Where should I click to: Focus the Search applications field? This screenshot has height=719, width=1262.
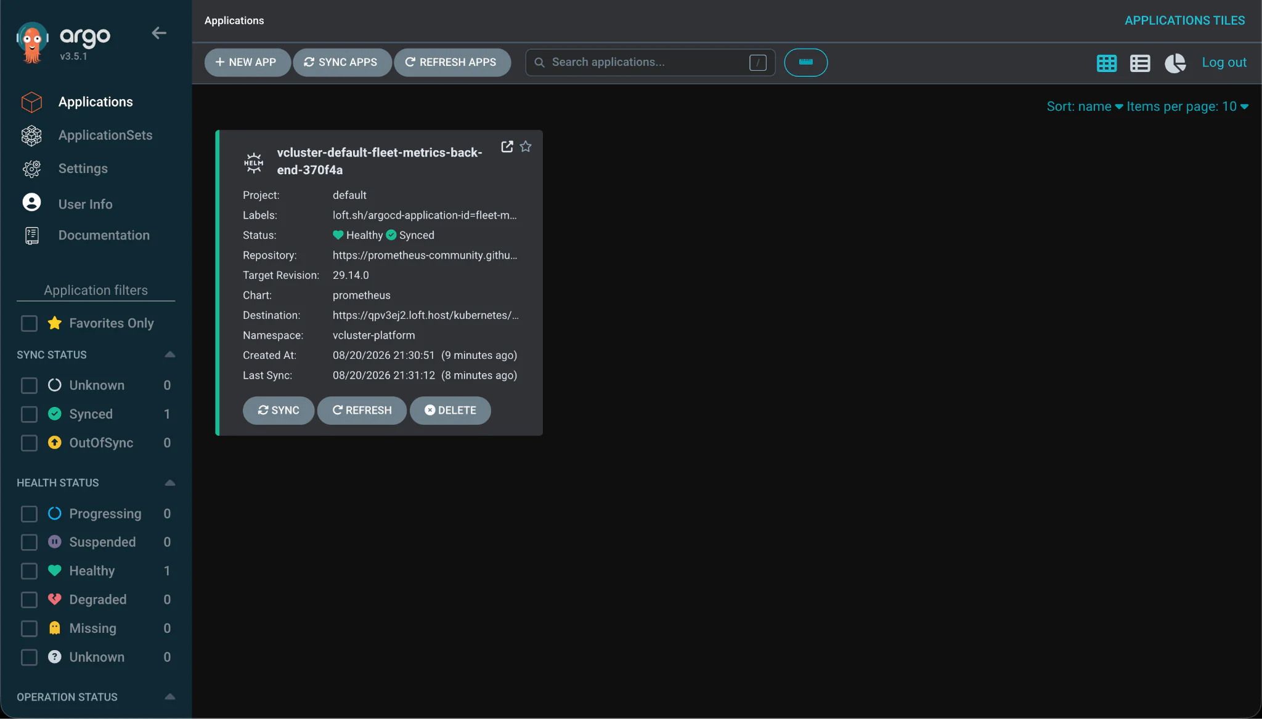pos(649,63)
